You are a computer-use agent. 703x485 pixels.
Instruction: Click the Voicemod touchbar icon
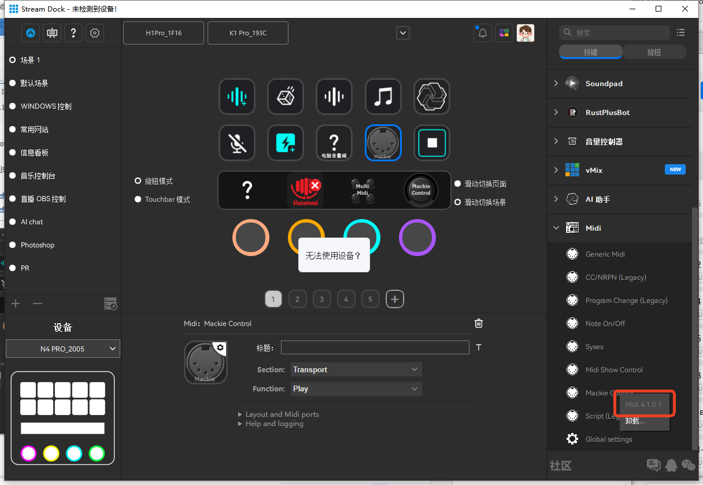point(305,190)
